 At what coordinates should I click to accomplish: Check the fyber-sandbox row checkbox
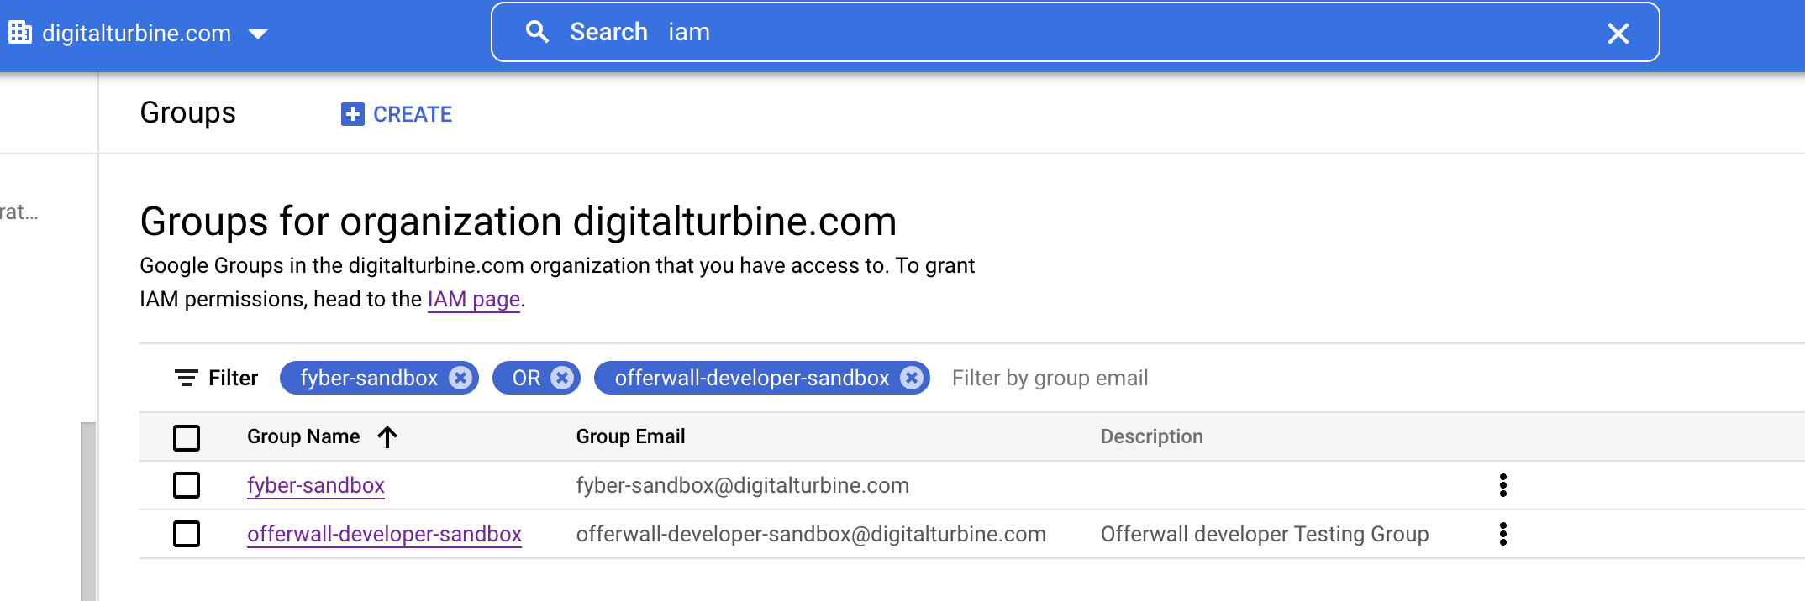(x=187, y=485)
